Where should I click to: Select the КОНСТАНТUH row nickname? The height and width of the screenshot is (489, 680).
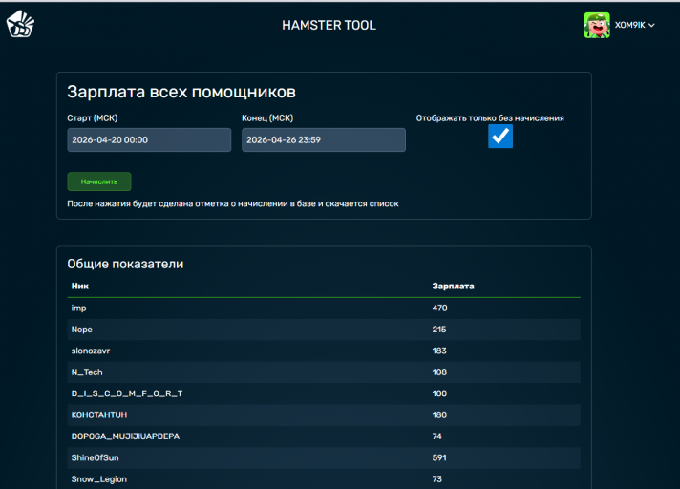click(x=99, y=415)
